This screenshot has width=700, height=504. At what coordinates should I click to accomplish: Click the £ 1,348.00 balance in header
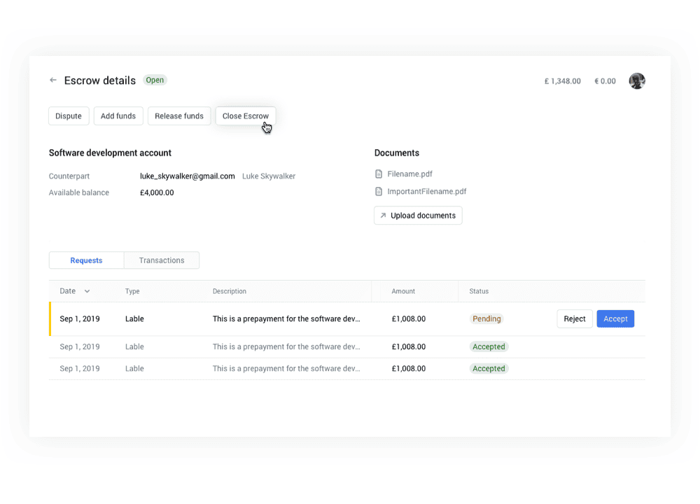tap(562, 80)
